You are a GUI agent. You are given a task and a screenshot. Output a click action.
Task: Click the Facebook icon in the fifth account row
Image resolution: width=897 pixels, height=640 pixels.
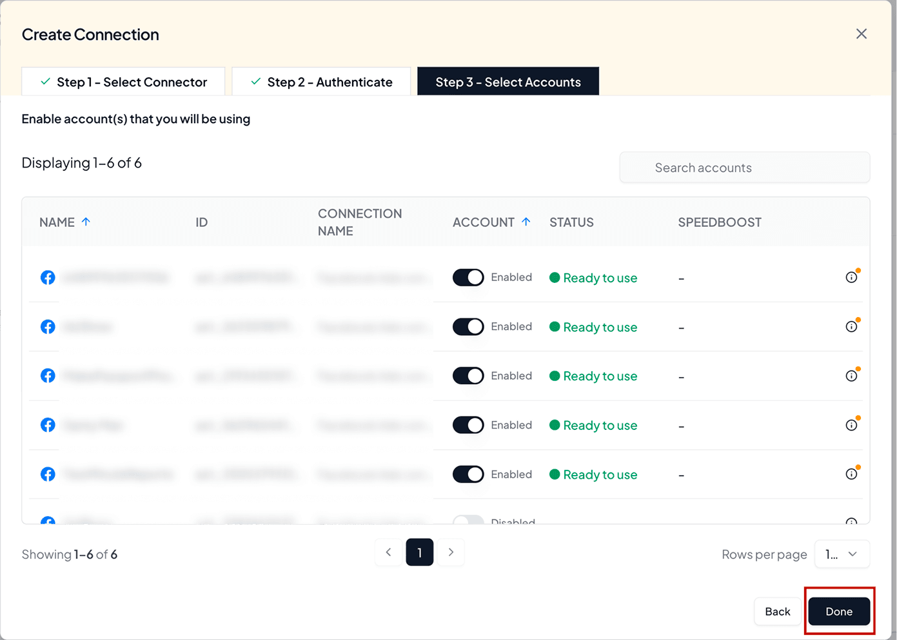click(x=48, y=474)
